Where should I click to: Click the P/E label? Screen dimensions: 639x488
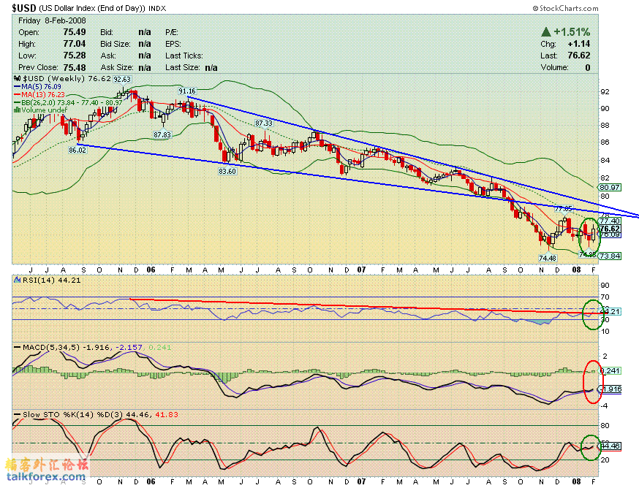click(x=172, y=32)
